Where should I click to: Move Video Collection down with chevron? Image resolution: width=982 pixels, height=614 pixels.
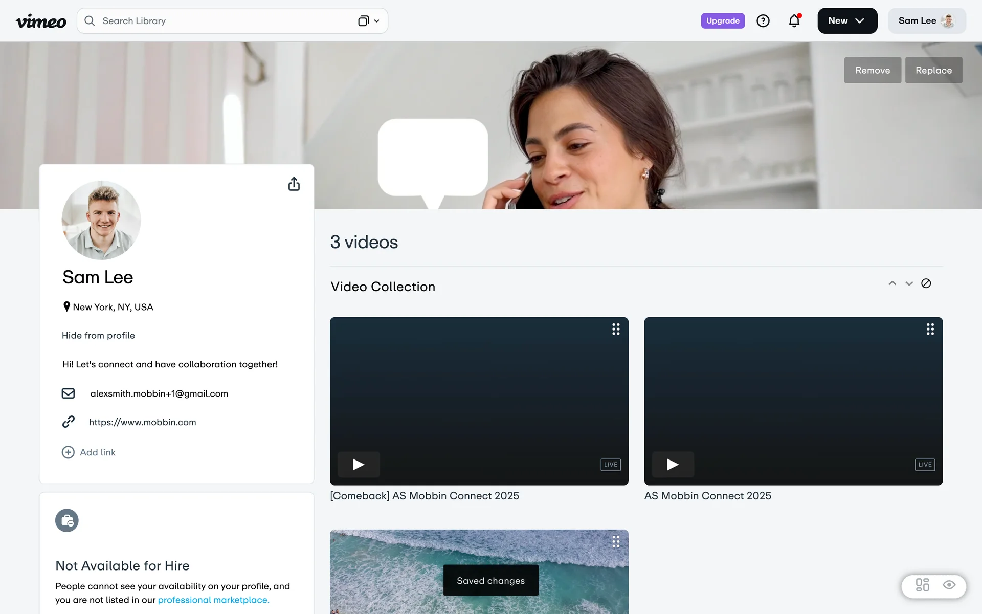tap(909, 283)
